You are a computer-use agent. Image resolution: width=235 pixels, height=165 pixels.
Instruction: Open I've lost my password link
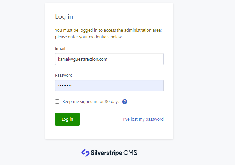(143, 119)
